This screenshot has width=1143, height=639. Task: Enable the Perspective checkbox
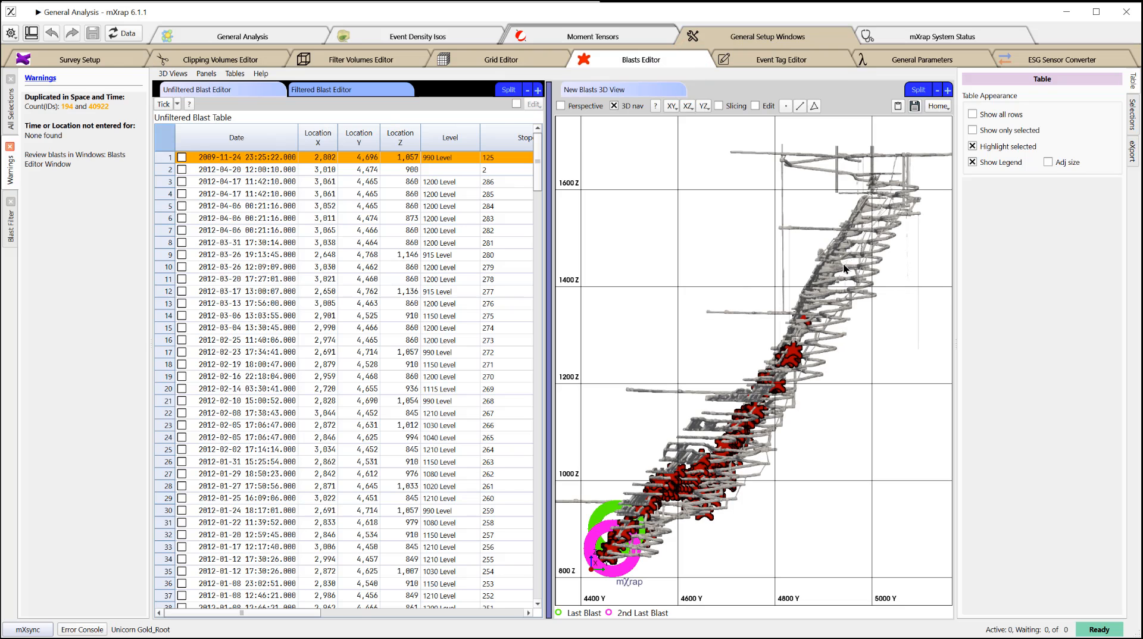pyautogui.click(x=561, y=106)
